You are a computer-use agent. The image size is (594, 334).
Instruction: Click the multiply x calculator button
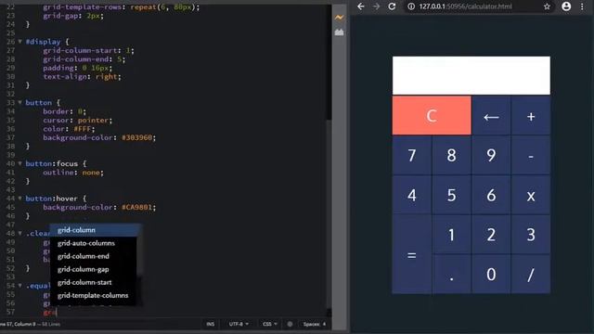(x=531, y=195)
